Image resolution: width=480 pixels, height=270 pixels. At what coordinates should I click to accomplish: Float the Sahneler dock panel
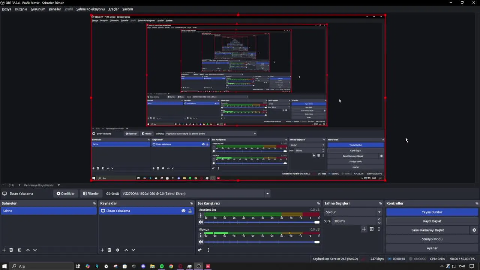coord(94,203)
